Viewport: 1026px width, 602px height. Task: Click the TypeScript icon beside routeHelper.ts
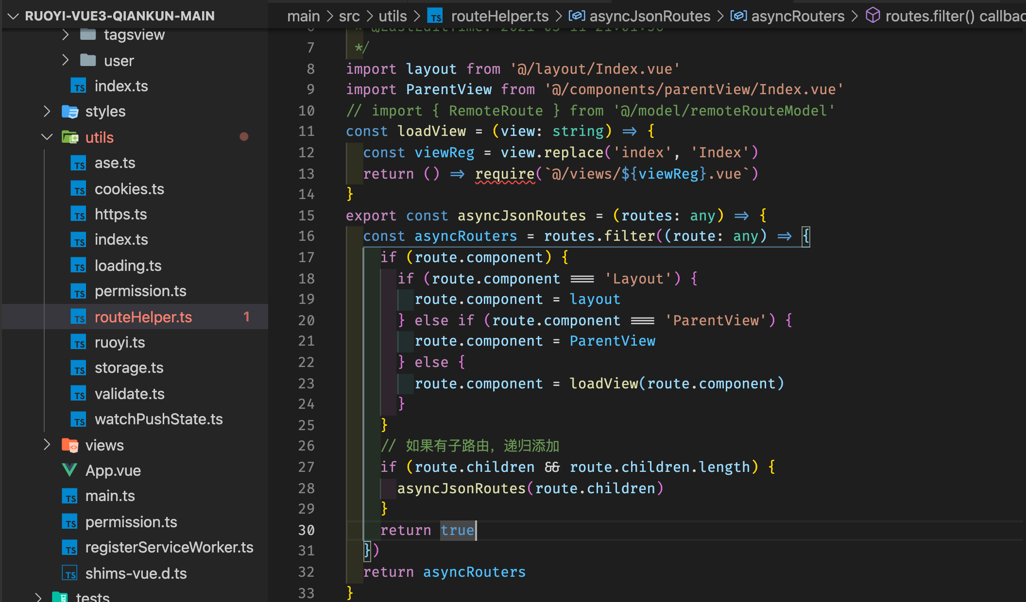[79, 317]
